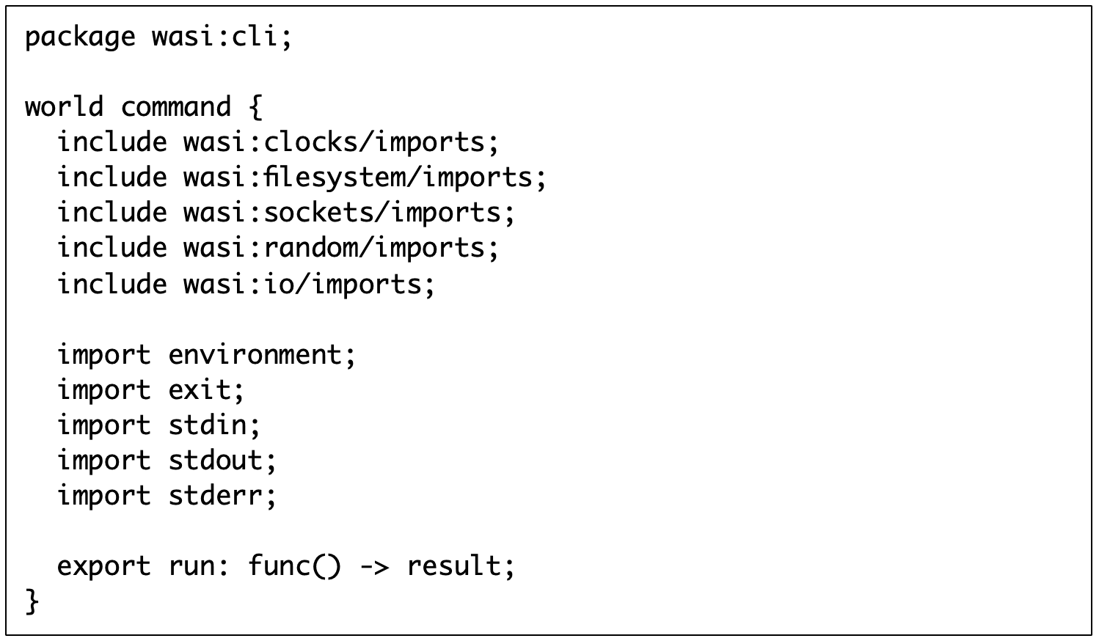1099x641 pixels.
Task: Click the word "package" on the first line
Action: click(x=80, y=37)
